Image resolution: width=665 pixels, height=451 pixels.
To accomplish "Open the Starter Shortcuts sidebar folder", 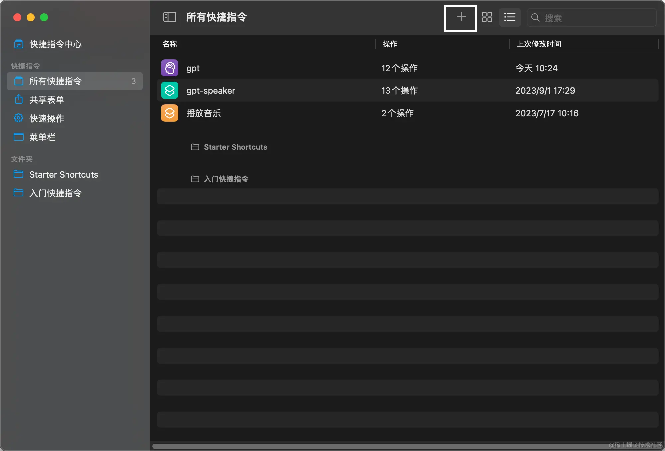I will point(64,174).
